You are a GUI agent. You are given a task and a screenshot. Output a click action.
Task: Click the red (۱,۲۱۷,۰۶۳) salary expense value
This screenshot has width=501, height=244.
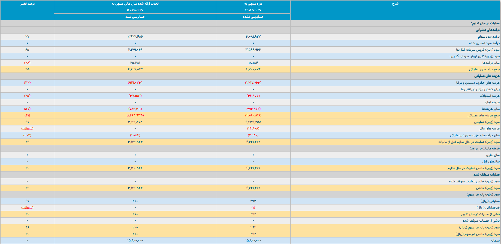coord(253,83)
